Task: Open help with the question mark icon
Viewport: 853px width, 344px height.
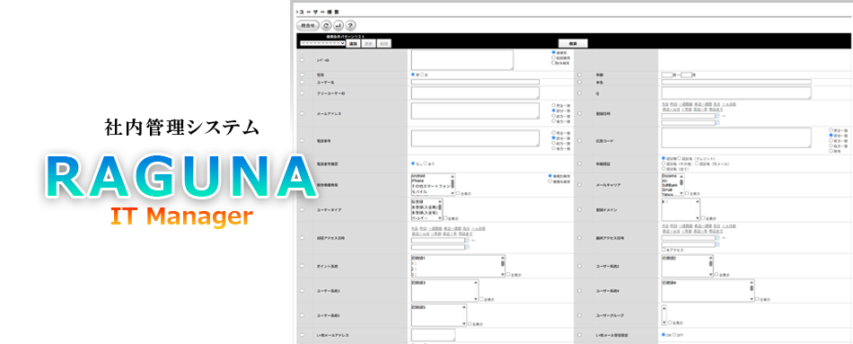Action: 351,25
